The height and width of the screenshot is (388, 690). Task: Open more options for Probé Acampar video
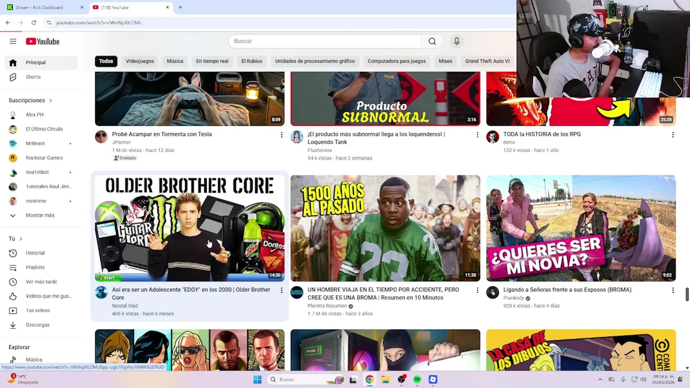(x=281, y=135)
